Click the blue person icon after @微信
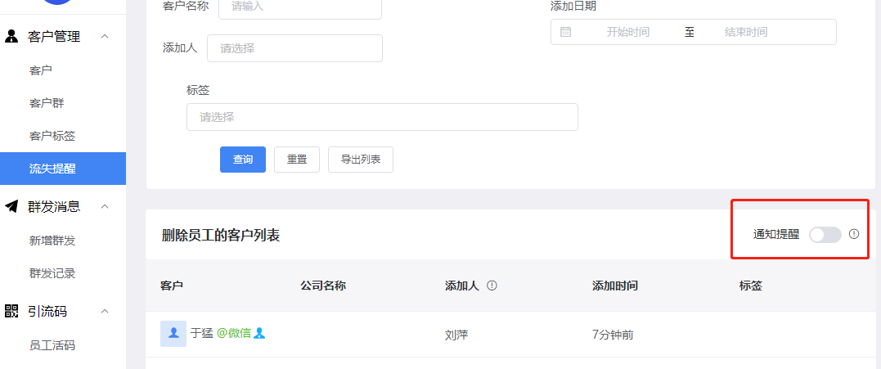The width and height of the screenshot is (881, 369). (259, 333)
